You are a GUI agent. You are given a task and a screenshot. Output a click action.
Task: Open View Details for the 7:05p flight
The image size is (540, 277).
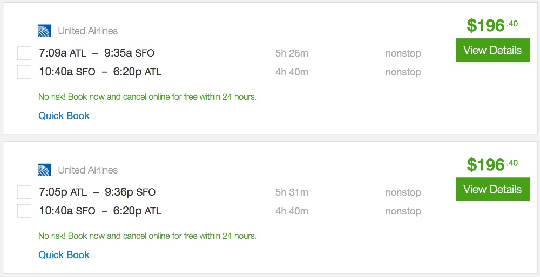coord(492,190)
